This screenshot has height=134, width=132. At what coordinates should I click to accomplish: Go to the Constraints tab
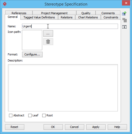111,17
